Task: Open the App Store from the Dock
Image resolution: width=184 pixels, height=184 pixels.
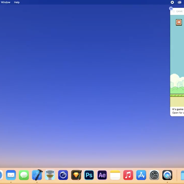Action: [141, 175]
